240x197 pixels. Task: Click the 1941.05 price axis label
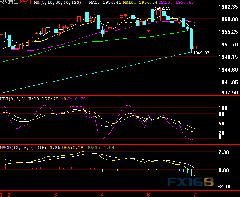[228, 82]
